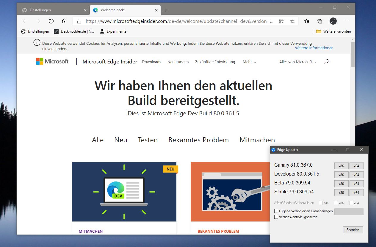
Task: Reload the current page
Action: point(51,21)
